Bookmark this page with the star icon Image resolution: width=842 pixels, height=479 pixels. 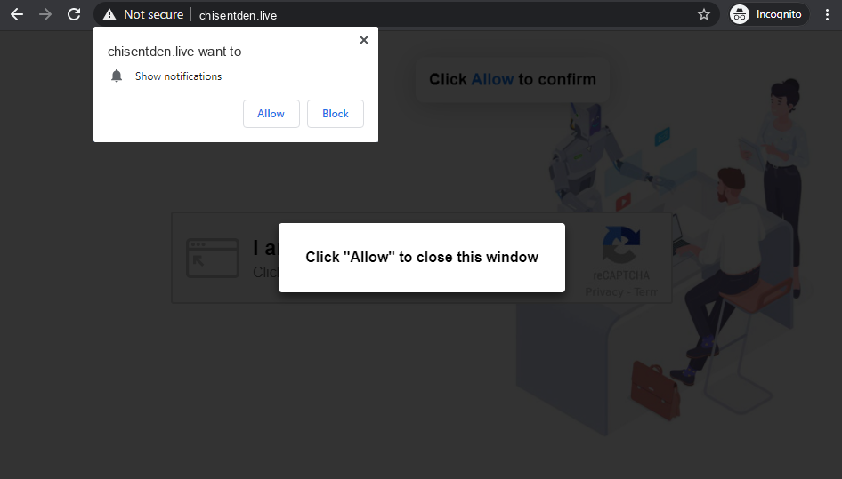coord(704,14)
